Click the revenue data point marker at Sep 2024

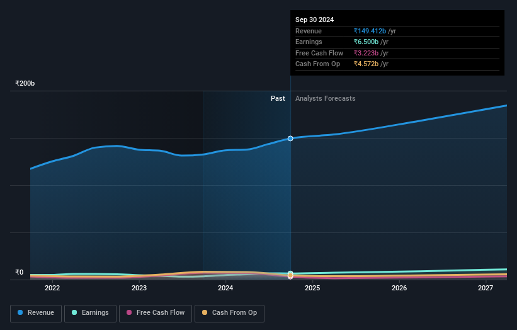point(290,139)
